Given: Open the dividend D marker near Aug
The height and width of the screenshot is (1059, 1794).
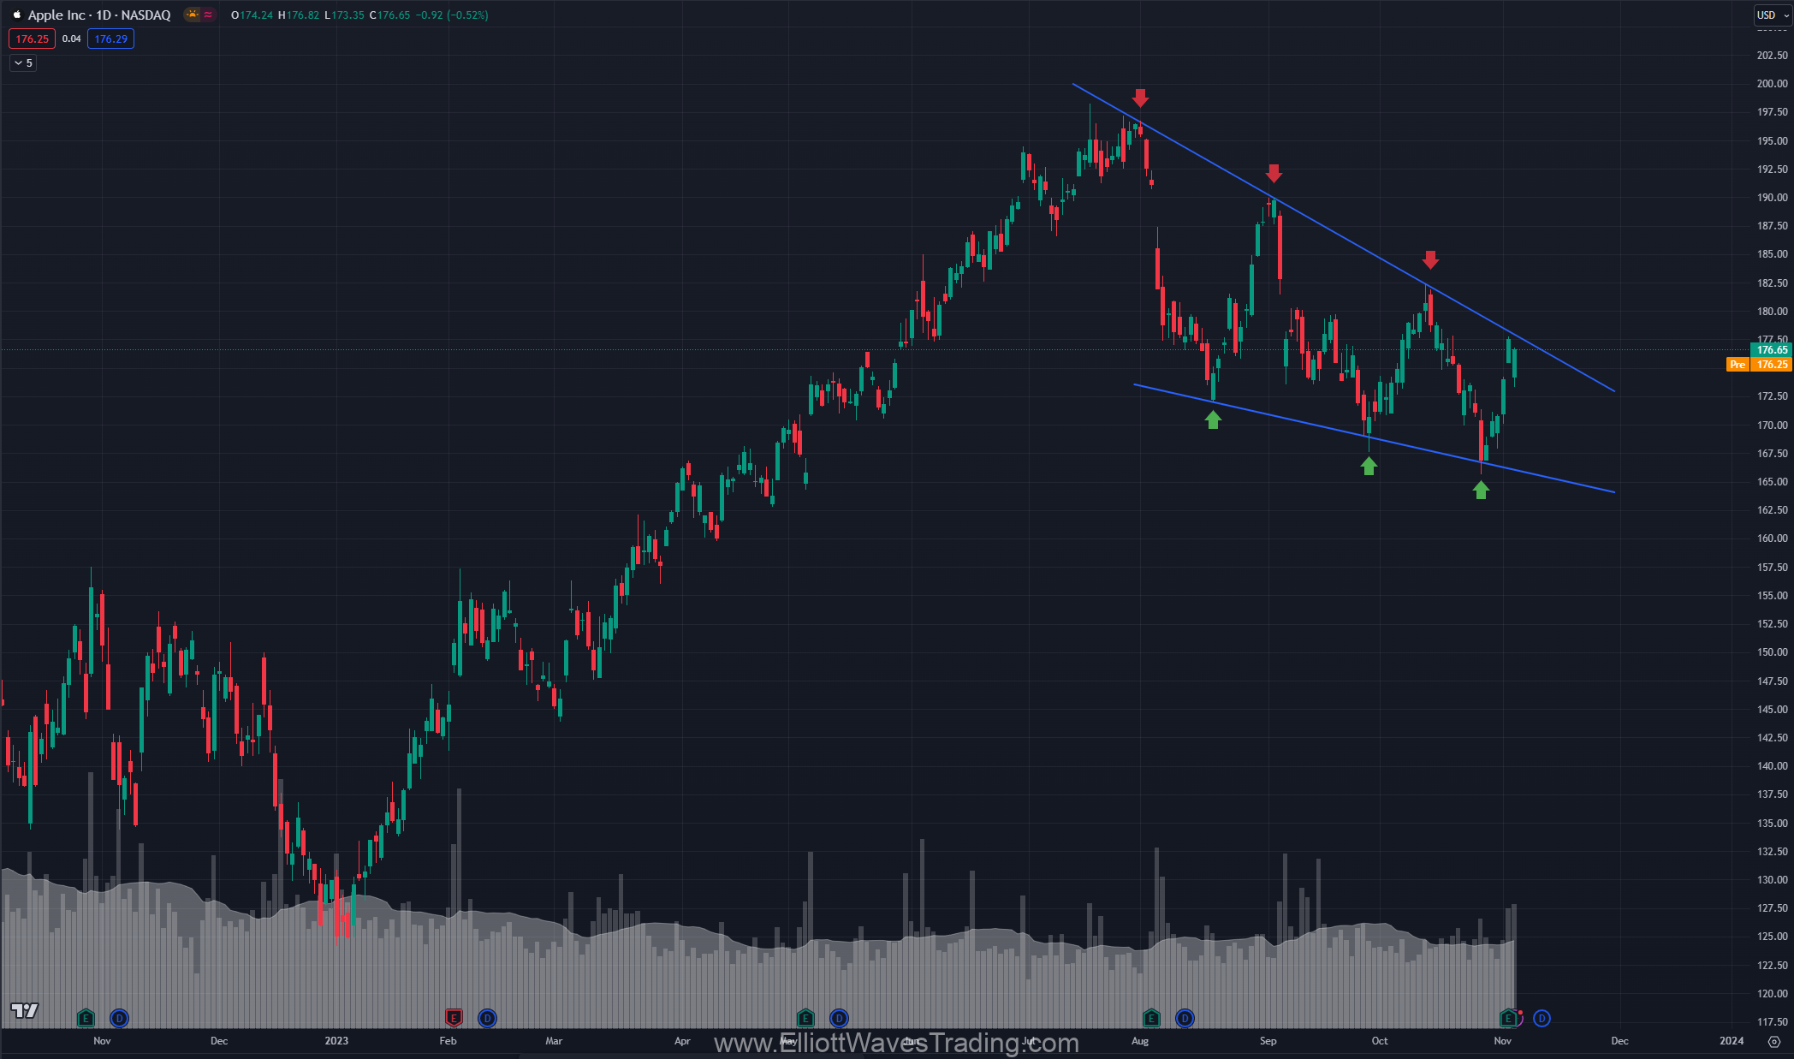Looking at the screenshot, I should point(1185,1018).
